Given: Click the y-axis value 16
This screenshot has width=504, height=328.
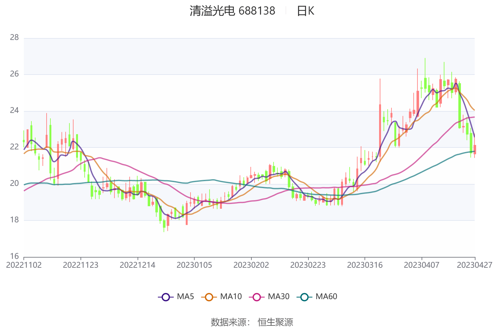Looking at the screenshot, I should 14,256.
